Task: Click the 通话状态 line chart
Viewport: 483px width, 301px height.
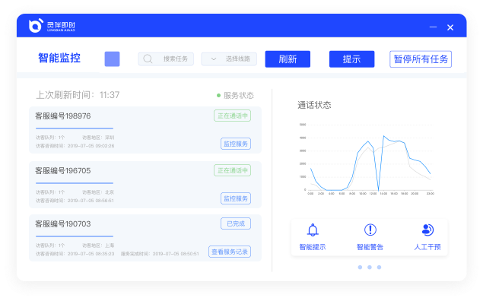Action: [x=367, y=160]
